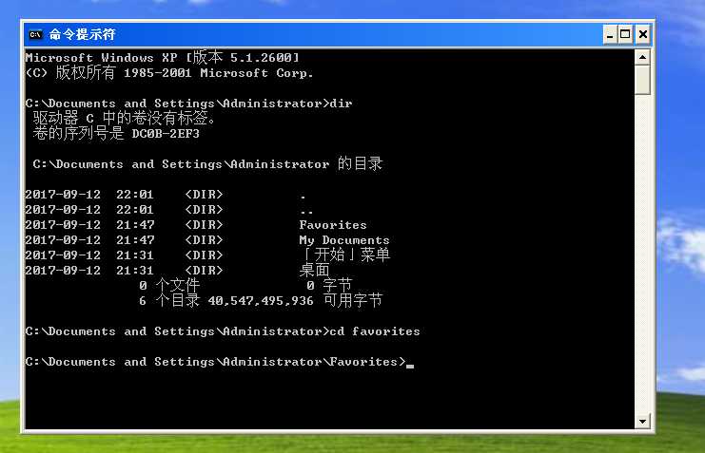
Task: Click the 命令提示符 title bar text
Action: (82, 34)
